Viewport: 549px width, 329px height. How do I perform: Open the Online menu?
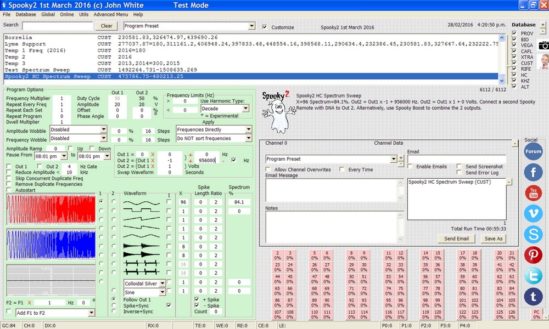66,14
